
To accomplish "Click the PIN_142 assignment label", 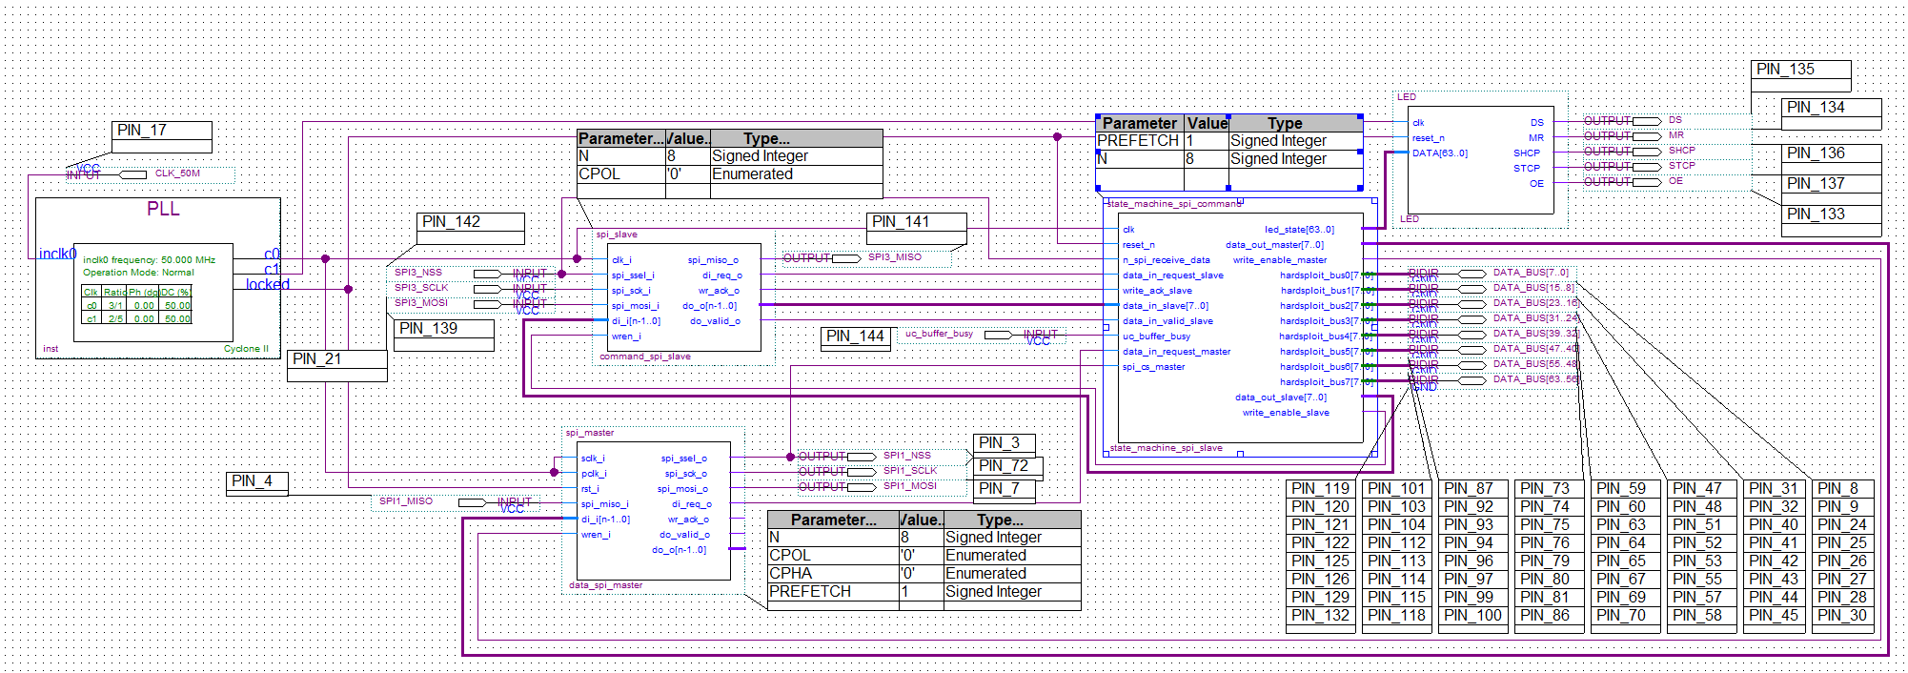I will pos(452,222).
